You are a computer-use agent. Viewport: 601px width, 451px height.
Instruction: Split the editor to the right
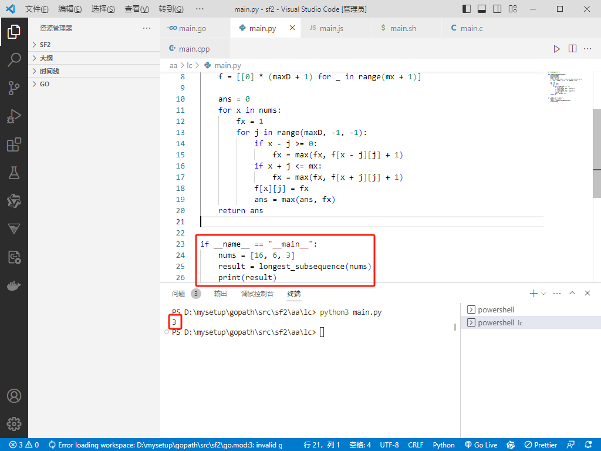coord(572,49)
